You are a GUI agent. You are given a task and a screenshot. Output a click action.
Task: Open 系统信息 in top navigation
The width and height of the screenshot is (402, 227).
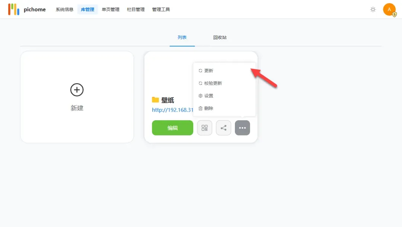pyautogui.click(x=65, y=9)
